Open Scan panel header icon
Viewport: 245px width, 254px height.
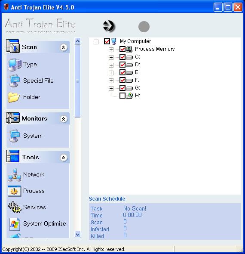(13, 46)
